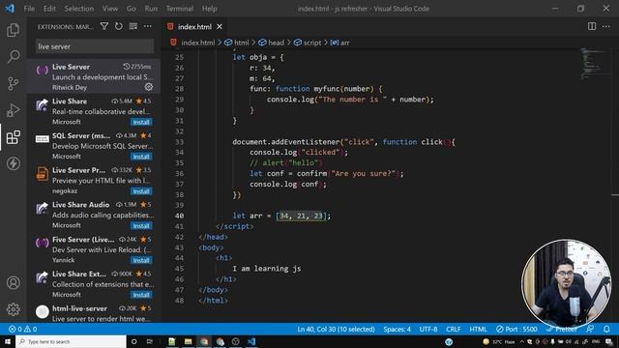The width and height of the screenshot is (619, 348).
Task: Open the Edit menu
Action: 49,9
